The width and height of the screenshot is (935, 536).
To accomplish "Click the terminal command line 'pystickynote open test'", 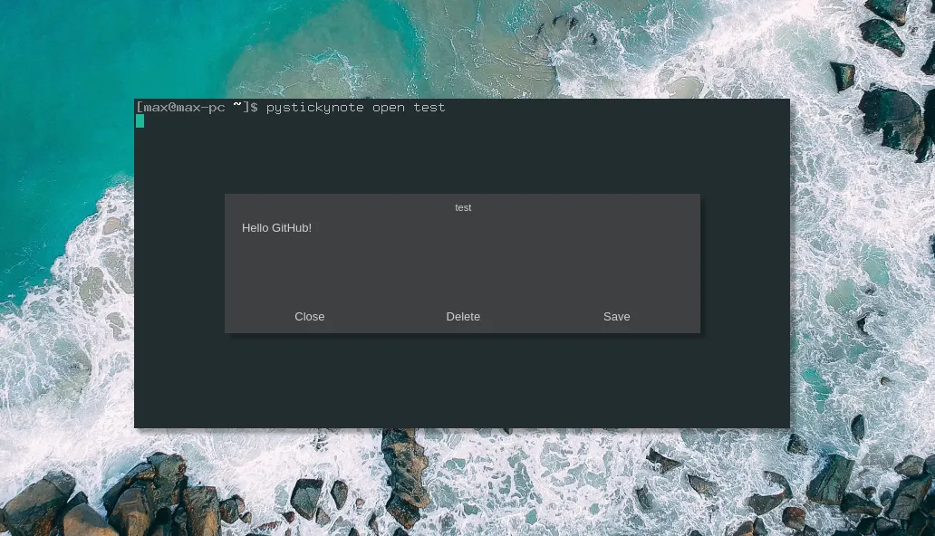I will 355,108.
